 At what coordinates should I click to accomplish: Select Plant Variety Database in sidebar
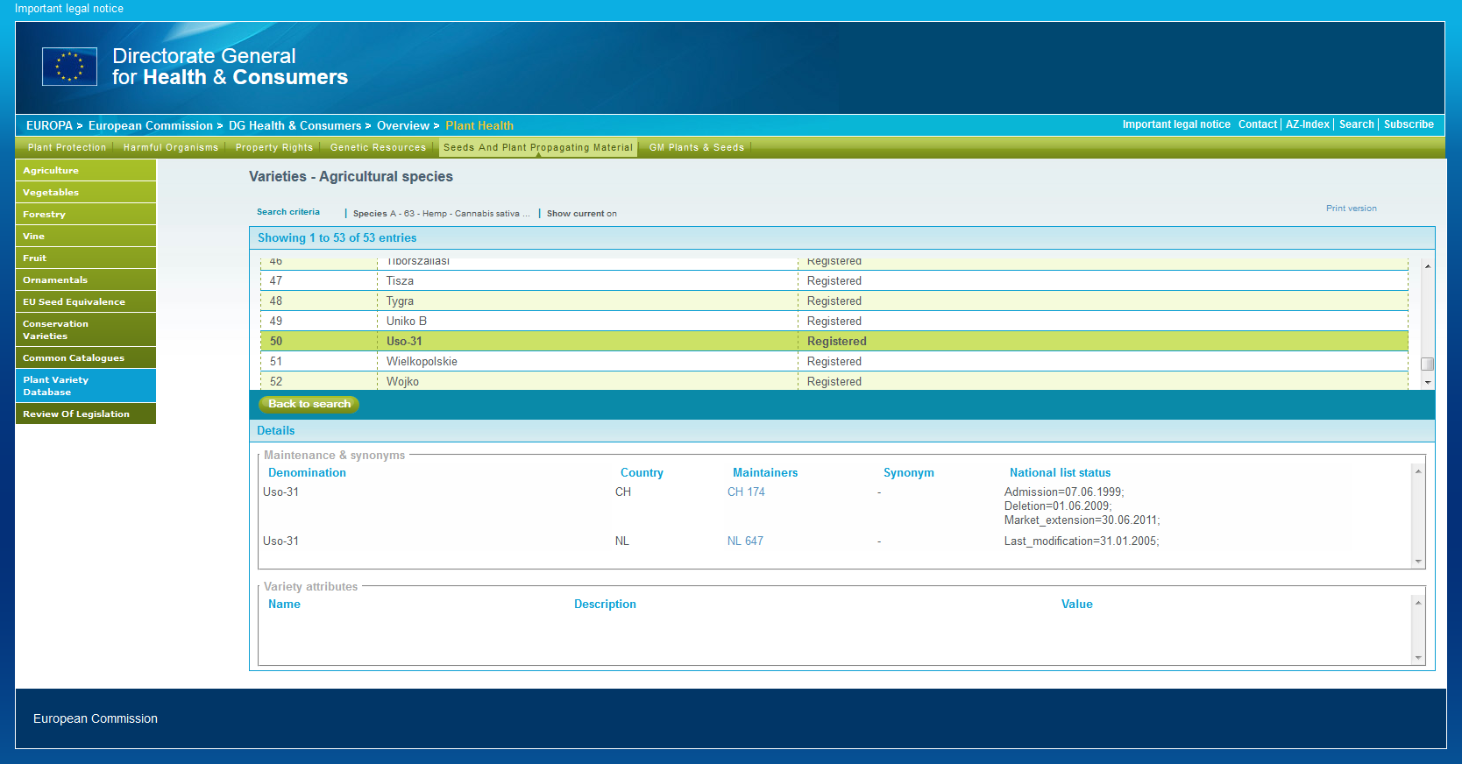[x=85, y=386]
